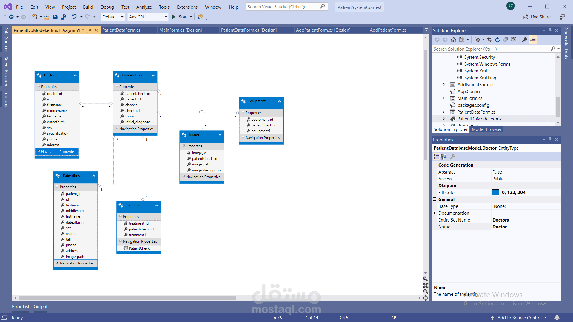Click Add to Source Control
This screenshot has height=322, width=573.
coord(519,318)
